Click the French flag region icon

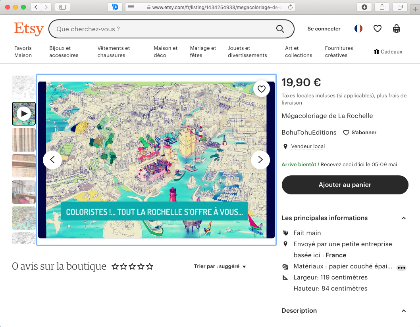[358, 29]
